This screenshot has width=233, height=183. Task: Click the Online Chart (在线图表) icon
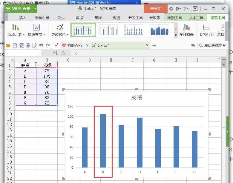point(186,30)
